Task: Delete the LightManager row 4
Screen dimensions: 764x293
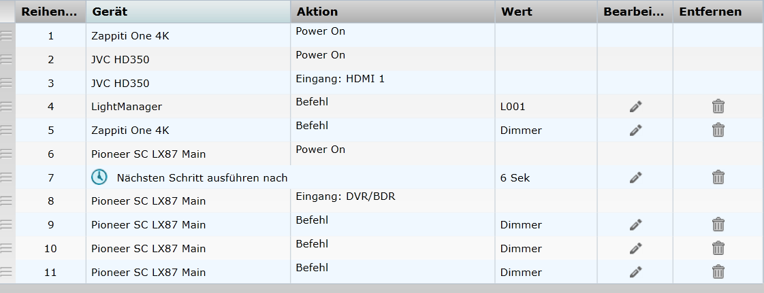Action: 718,107
